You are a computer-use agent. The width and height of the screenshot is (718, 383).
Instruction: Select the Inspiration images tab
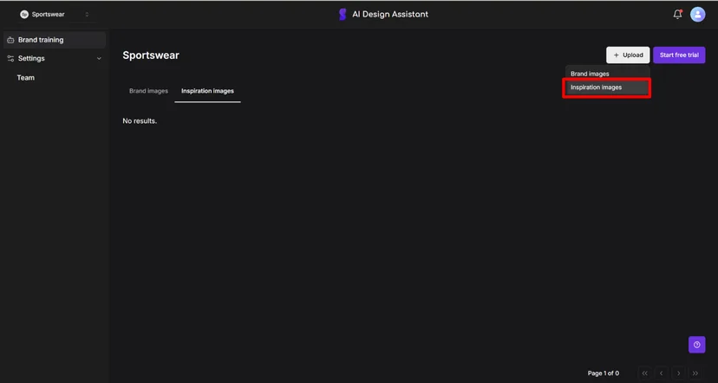coord(207,91)
